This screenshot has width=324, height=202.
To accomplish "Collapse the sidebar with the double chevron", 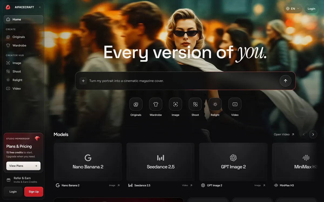I will point(40,7).
